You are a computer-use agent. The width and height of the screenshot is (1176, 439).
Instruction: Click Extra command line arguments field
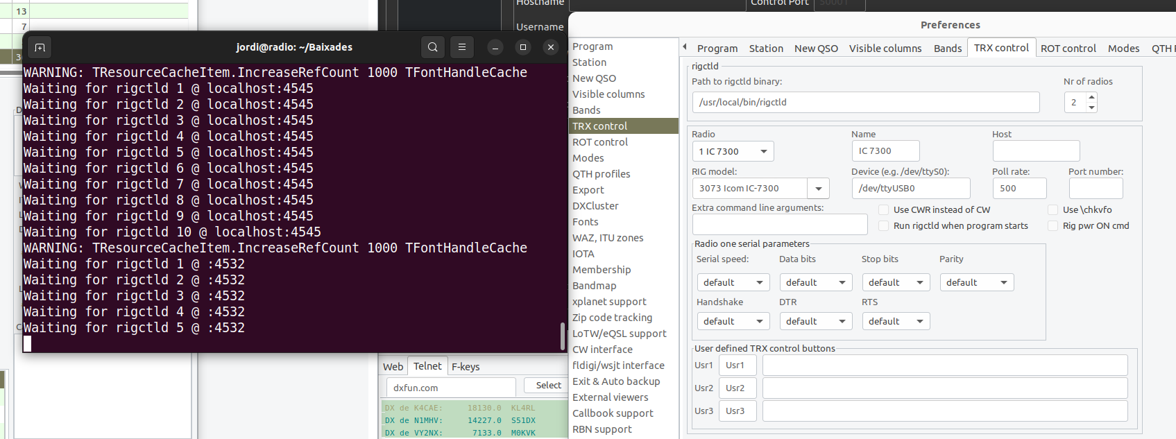(780, 224)
